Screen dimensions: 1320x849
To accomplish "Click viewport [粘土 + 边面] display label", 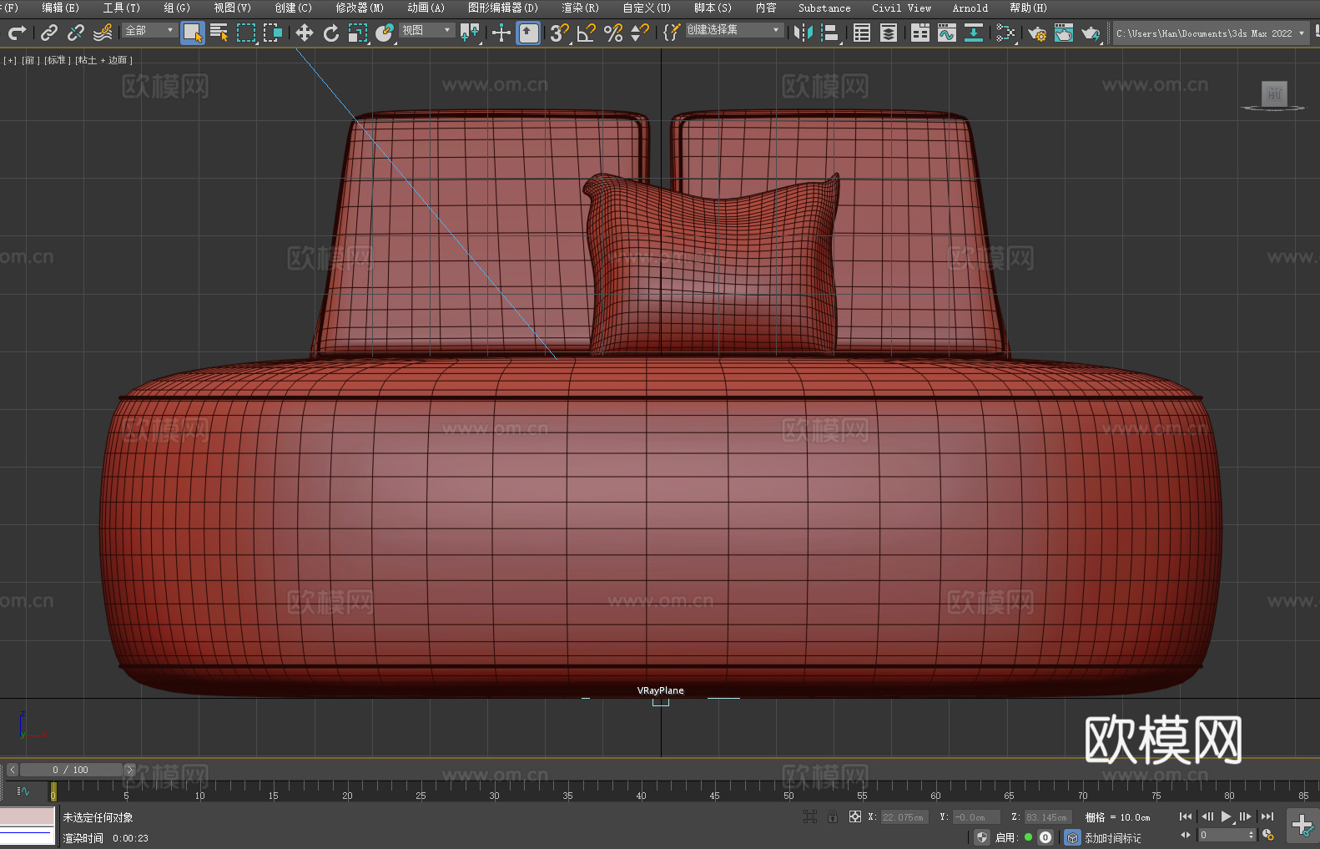I will click(x=103, y=60).
